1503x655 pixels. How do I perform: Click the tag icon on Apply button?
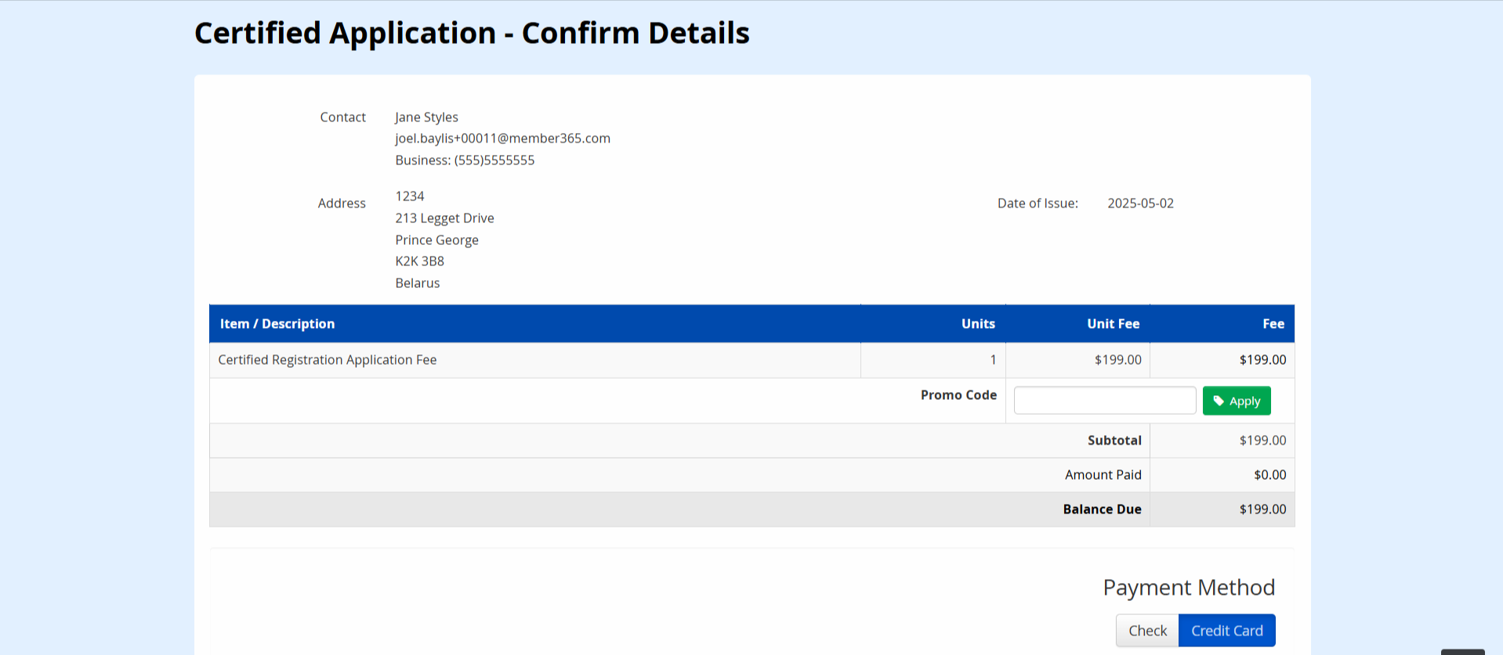1219,401
